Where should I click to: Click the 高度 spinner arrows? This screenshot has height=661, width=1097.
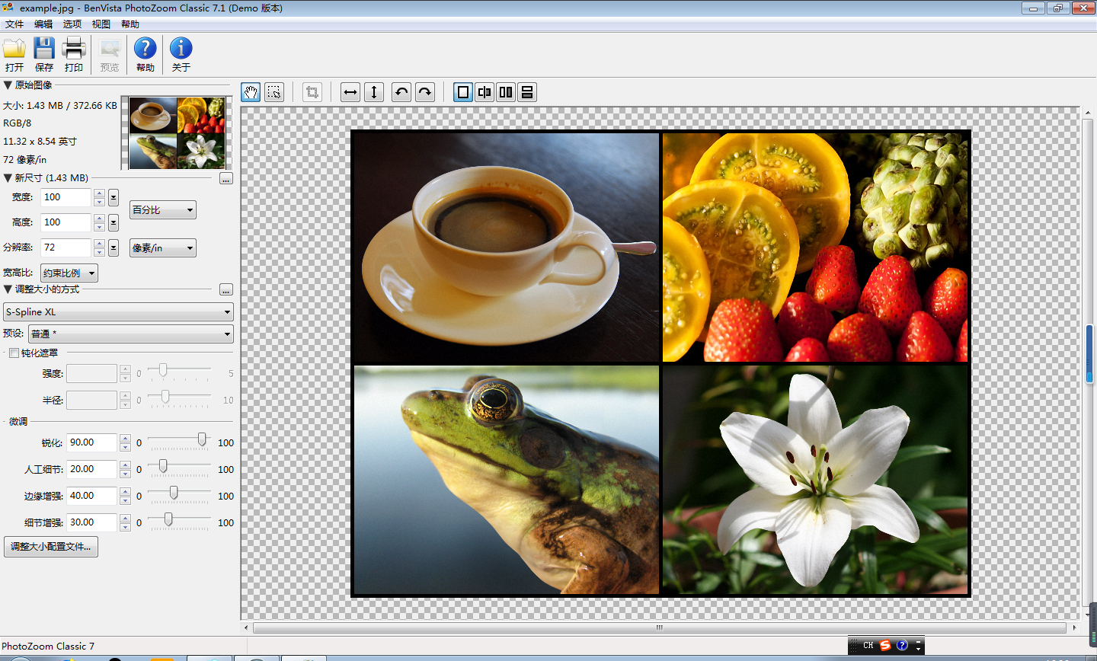pos(99,222)
